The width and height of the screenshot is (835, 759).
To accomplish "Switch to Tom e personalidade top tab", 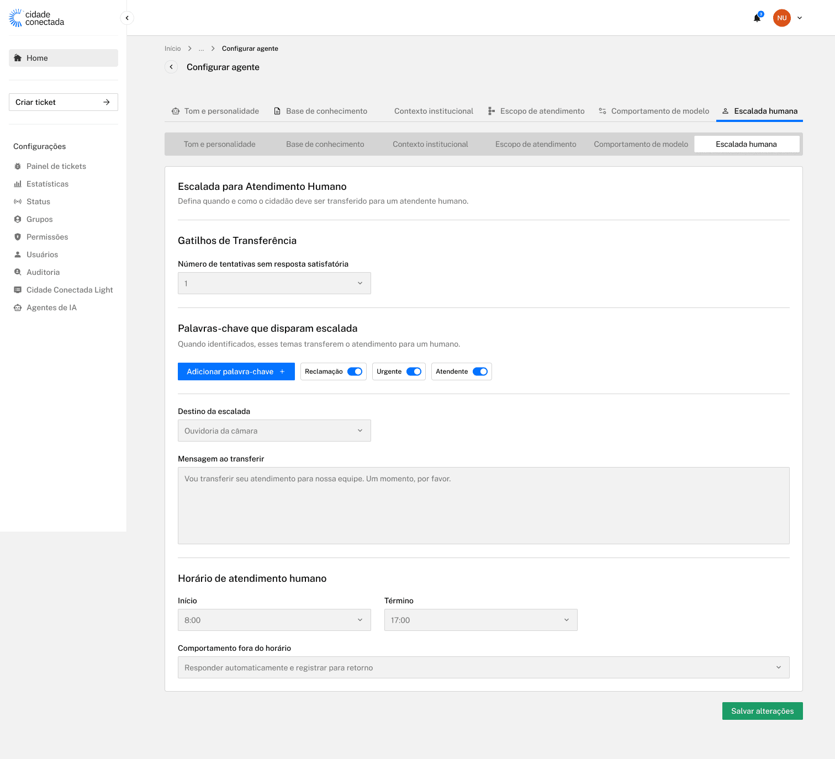I will [215, 111].
